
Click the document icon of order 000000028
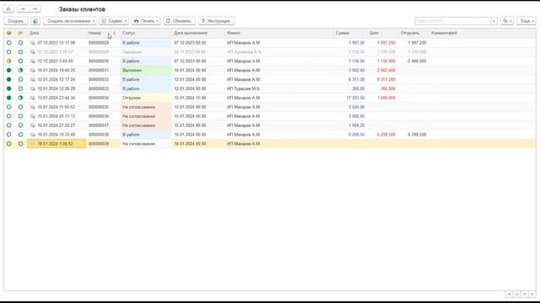[32, 43]
